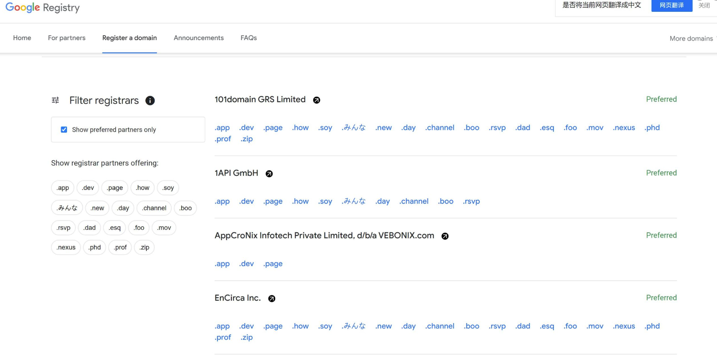Screen dimensions: 717x356
Task: Open 1API GmbH external link icon
Action: [x=269, y=174]
